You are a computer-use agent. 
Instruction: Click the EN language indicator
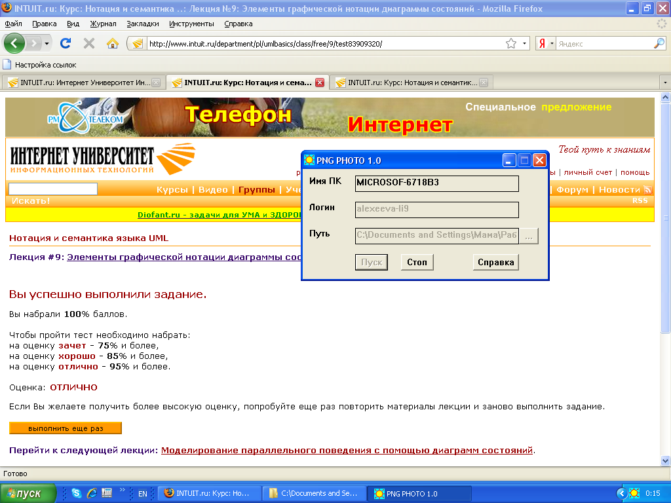pyautogui.click(x=142, y=494)
